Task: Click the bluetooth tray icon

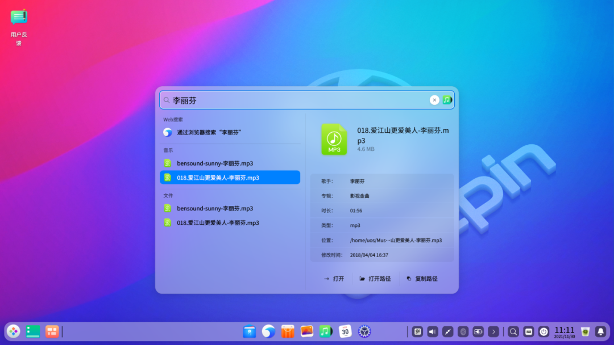Action: 463,332
